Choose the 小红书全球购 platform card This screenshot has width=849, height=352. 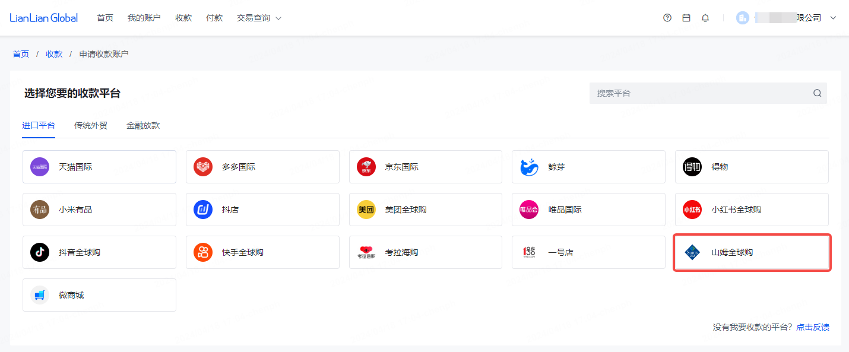752,210
